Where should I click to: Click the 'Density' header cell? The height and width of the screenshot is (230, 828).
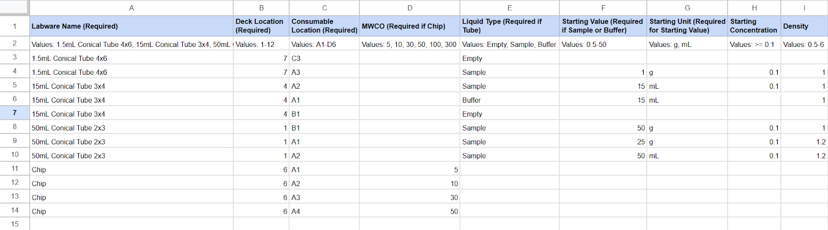[804, 26]
